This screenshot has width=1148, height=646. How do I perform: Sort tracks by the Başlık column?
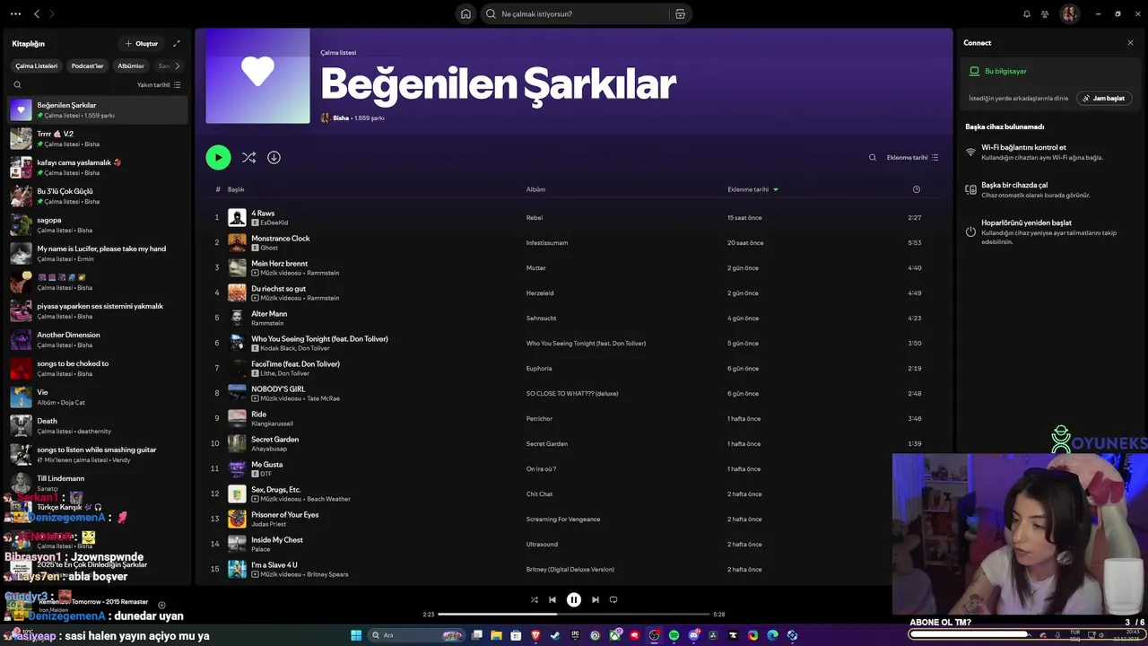(x=236, y=189)
